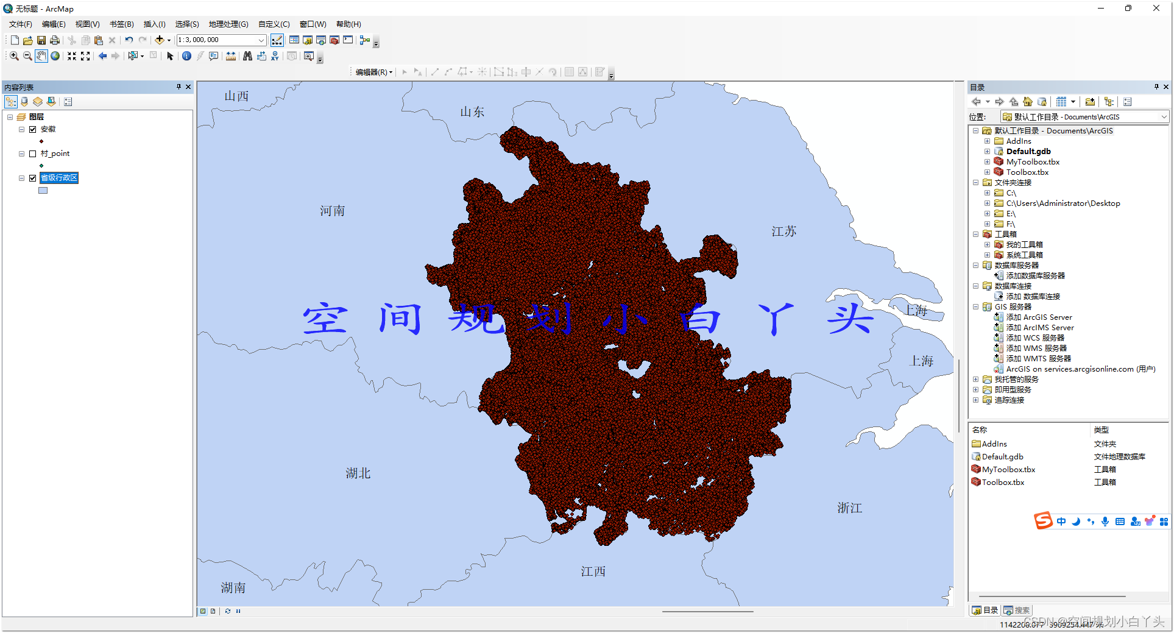This screenshot has width=1174, height=633.
Task: Click Fixed Zoom Out icon
Action: tap(85, 56)
